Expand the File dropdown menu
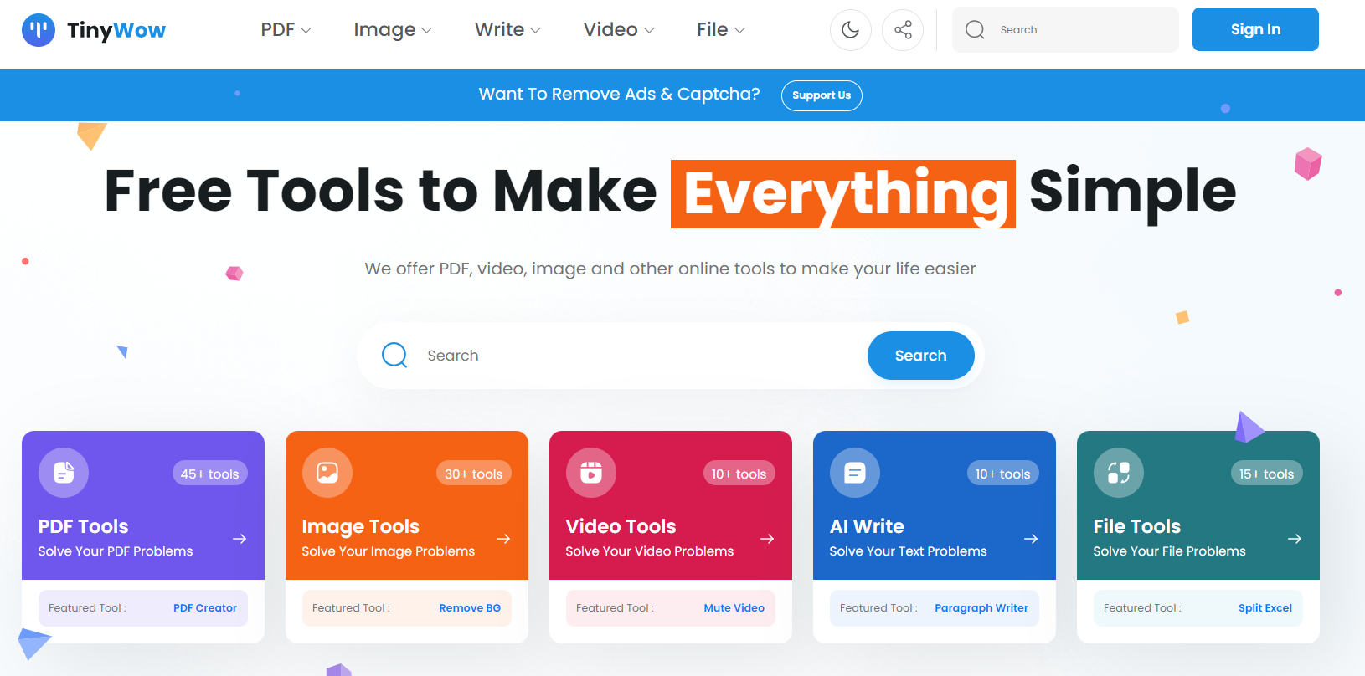 point(721,30)
